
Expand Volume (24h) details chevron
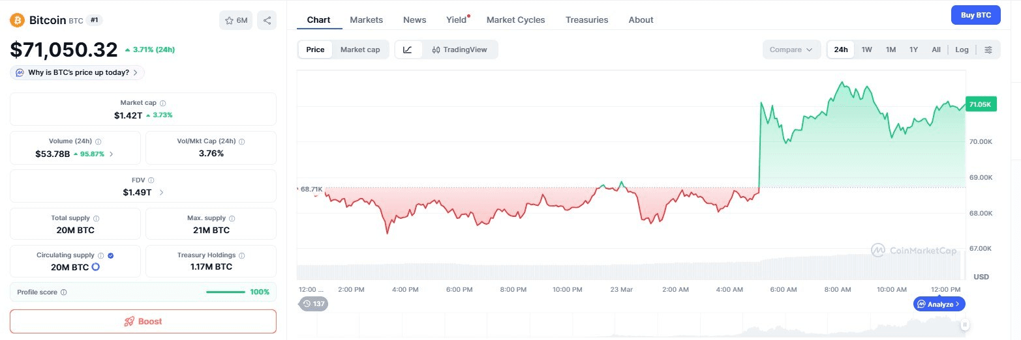[111, 154]
